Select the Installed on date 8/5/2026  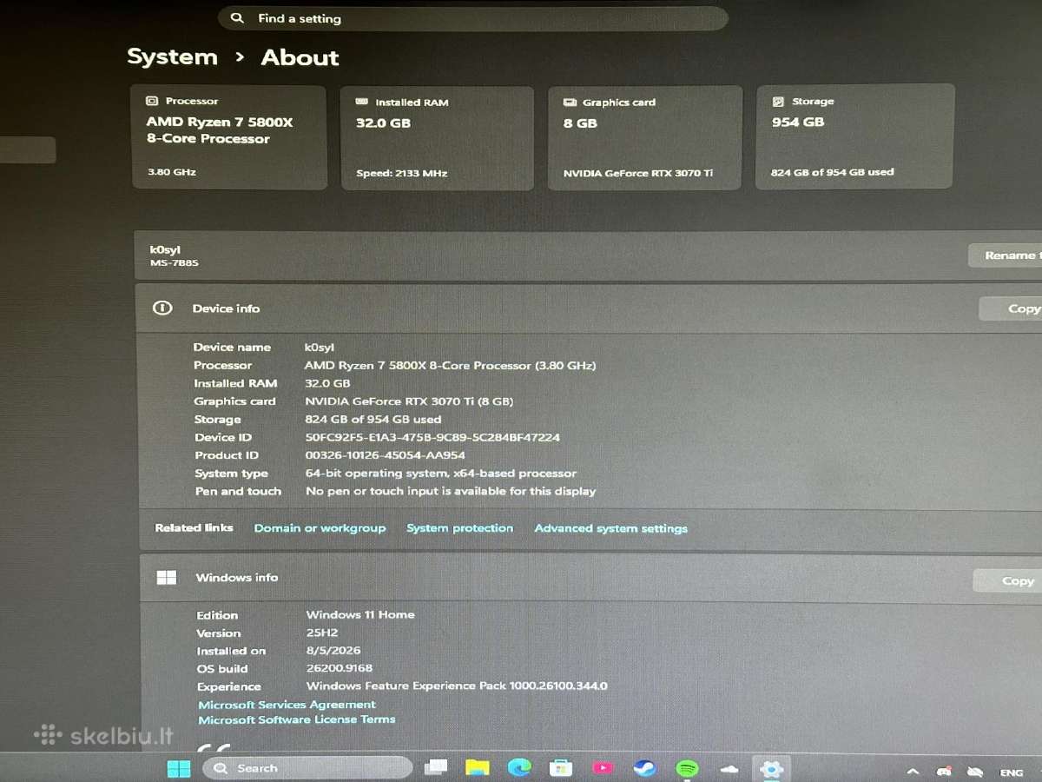333,650
